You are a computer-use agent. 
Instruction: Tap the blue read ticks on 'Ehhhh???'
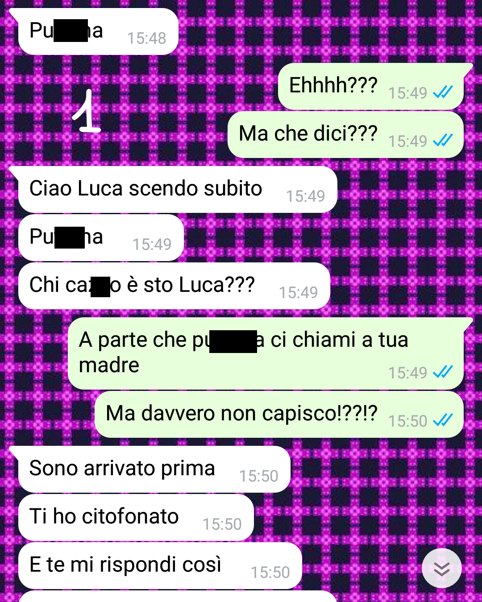(443, 92)
